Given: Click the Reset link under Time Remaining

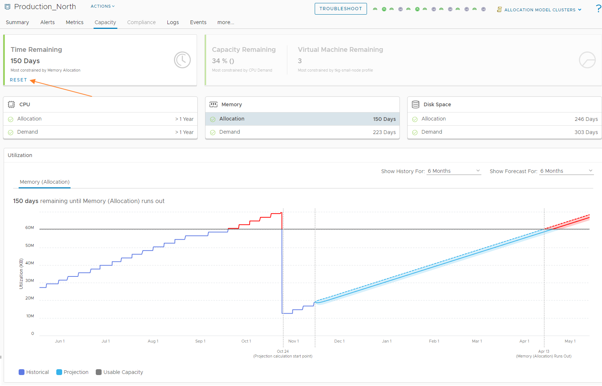Looking at the screenshot, I should click(18, 80).
